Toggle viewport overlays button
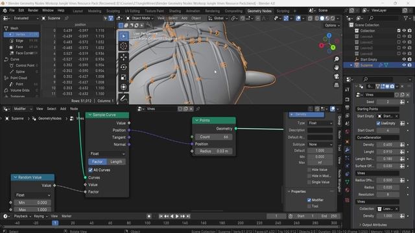 click(x=298, y=18)
